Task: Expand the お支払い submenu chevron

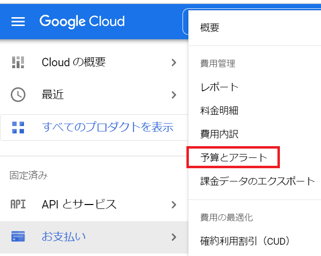Action: (174, 237)
